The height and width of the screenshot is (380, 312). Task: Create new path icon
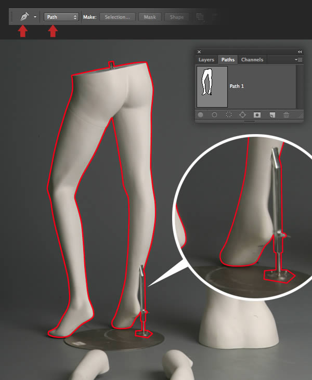point(272,115)
